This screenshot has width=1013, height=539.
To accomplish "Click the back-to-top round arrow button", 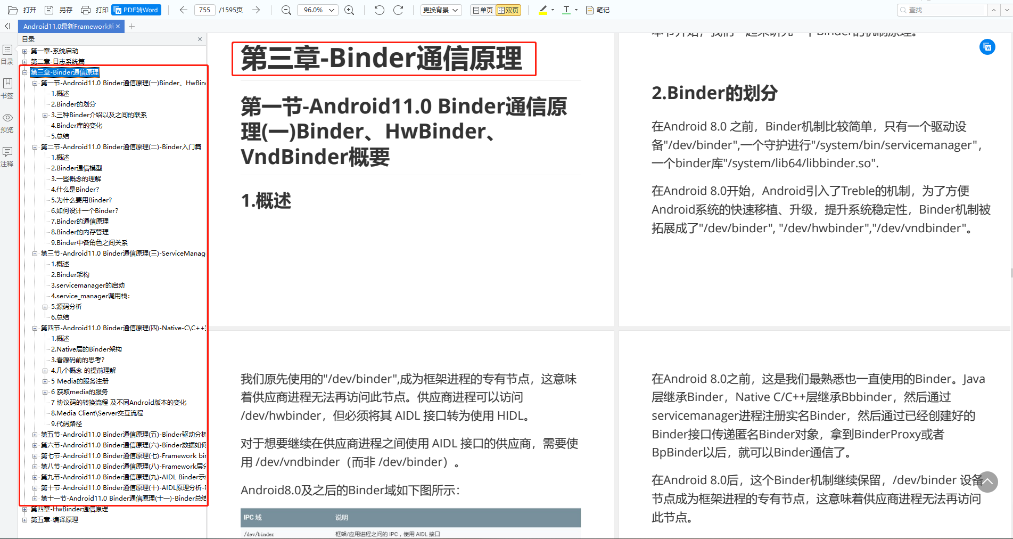I will point(987,482).
